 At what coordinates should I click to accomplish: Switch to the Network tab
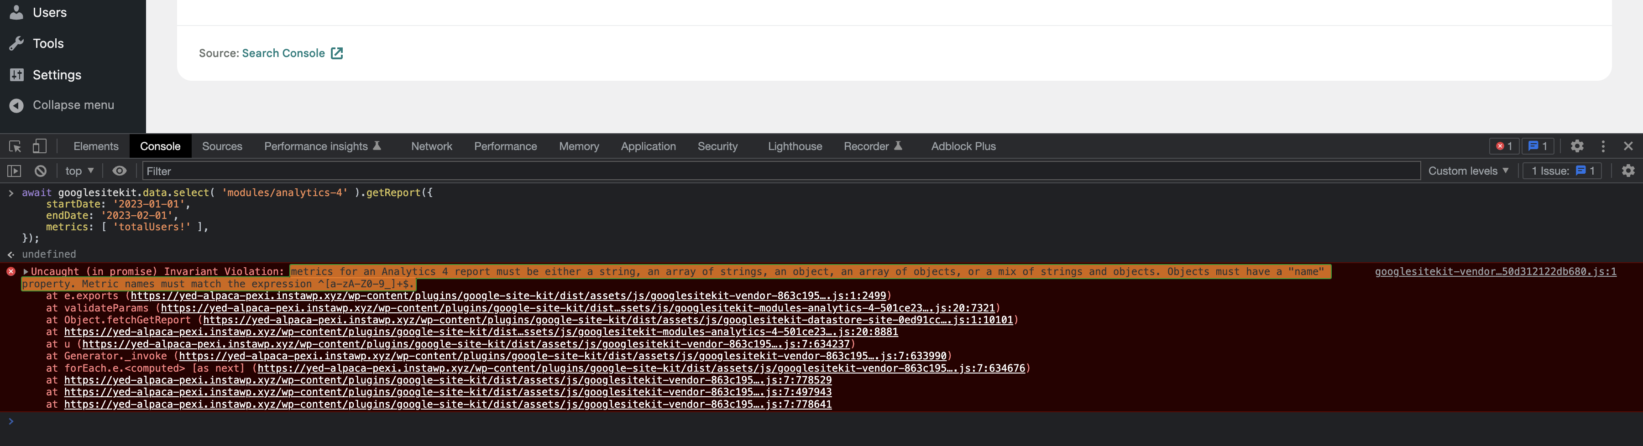click(x=432, y=146)
